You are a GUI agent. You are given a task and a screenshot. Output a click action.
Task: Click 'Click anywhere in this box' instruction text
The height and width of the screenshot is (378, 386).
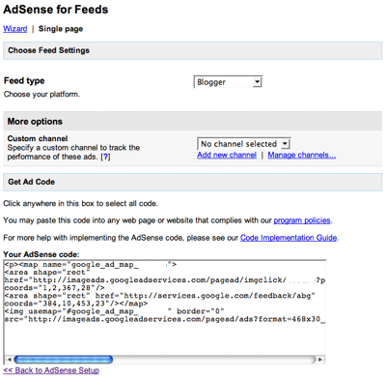click(x=80, y=204)
